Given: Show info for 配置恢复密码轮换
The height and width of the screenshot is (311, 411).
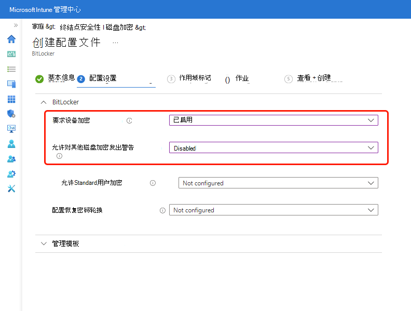Looking at the screenshot, I should (163, 211).
